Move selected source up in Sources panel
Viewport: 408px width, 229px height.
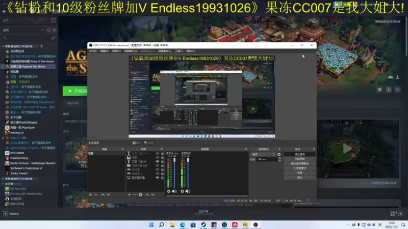tap(147, 195)
